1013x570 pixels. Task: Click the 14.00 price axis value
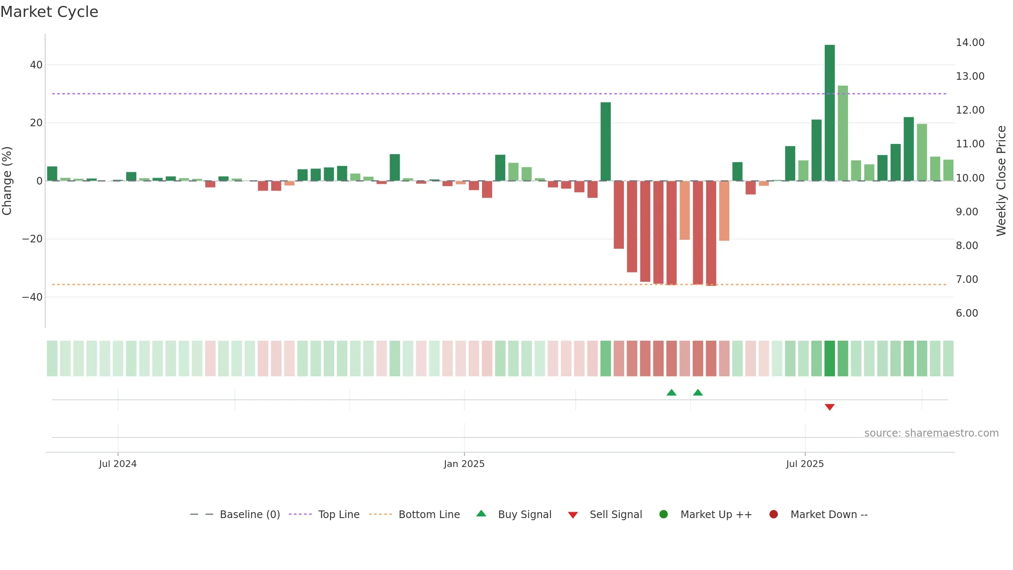tap(970, 42)
